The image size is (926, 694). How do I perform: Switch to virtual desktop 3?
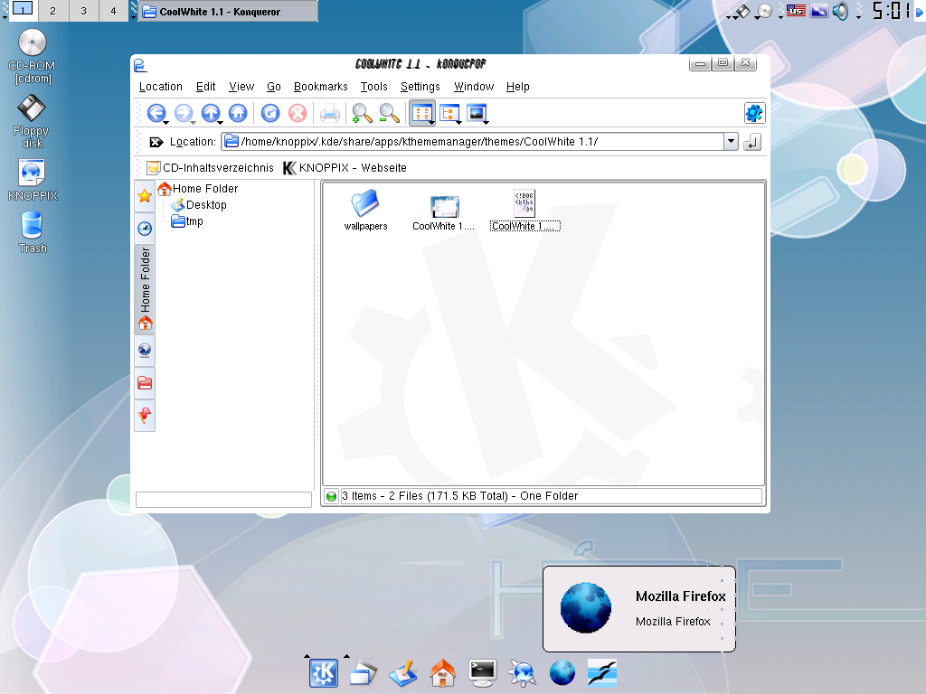83,11
